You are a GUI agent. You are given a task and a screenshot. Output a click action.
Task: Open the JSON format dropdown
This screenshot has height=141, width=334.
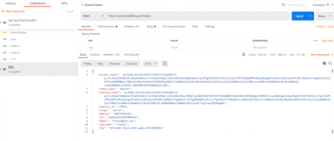pyautogui.click(x=151, y=63)
